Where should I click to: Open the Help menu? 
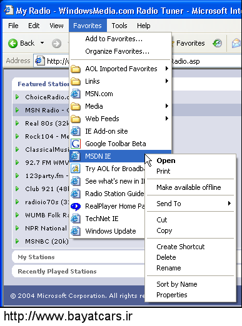click(x=144, y=26)
